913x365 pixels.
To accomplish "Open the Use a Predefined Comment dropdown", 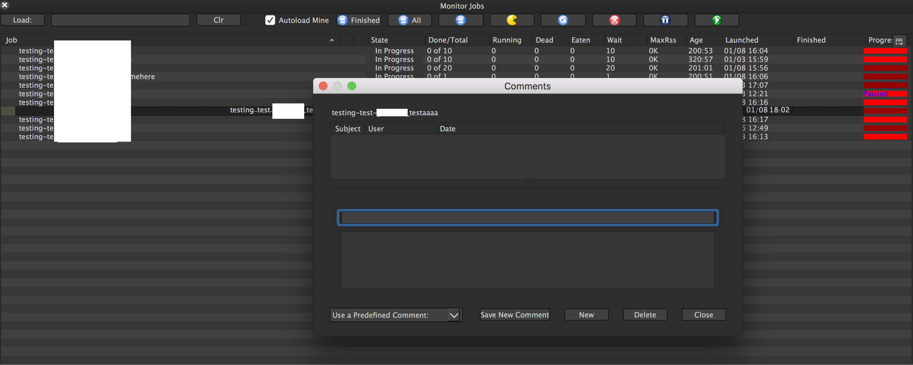I will (396, 315).
